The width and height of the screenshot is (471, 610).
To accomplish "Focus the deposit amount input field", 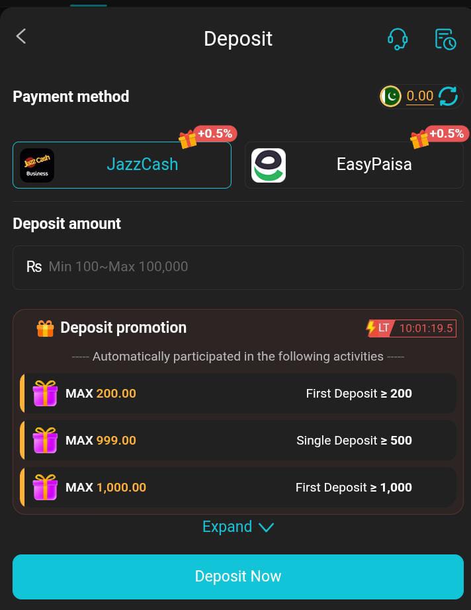I will coord(238,267).
